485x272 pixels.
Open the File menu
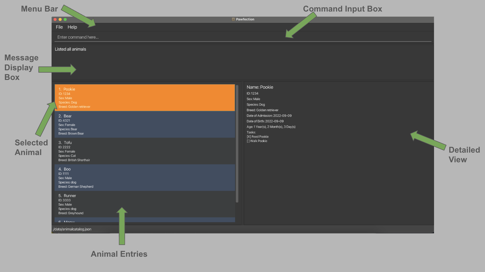point(59,27)
